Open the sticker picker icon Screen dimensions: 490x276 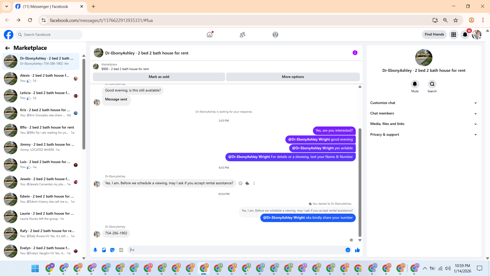point(112,250)
